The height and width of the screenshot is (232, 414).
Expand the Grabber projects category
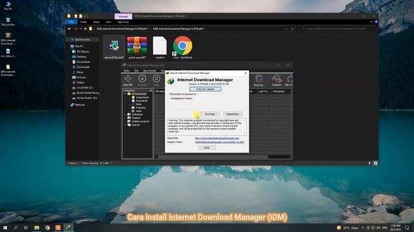tap(125, 122)
